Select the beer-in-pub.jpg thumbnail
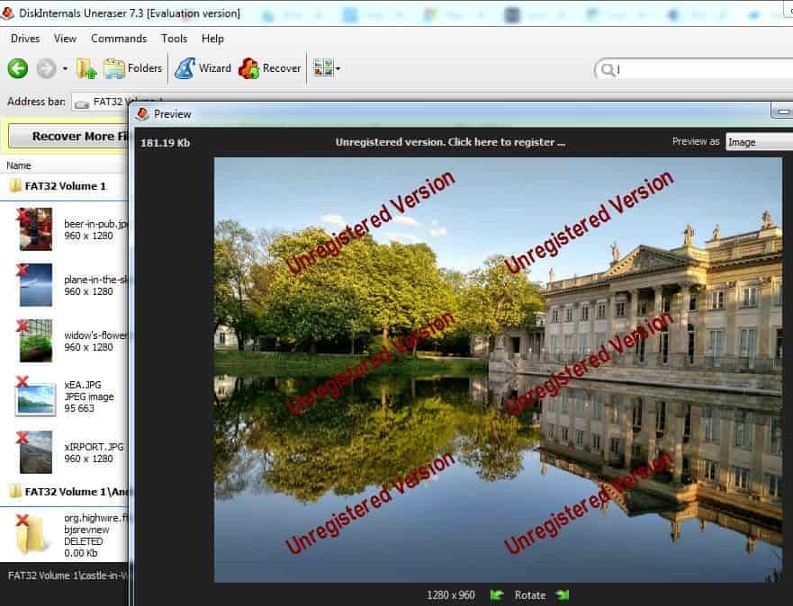793x606 pixels. coord(36,229)
